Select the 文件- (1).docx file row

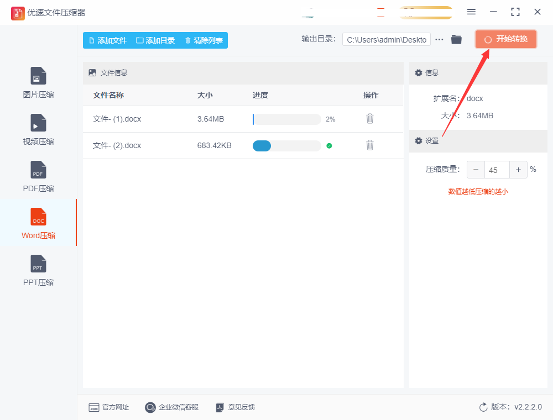243,119
